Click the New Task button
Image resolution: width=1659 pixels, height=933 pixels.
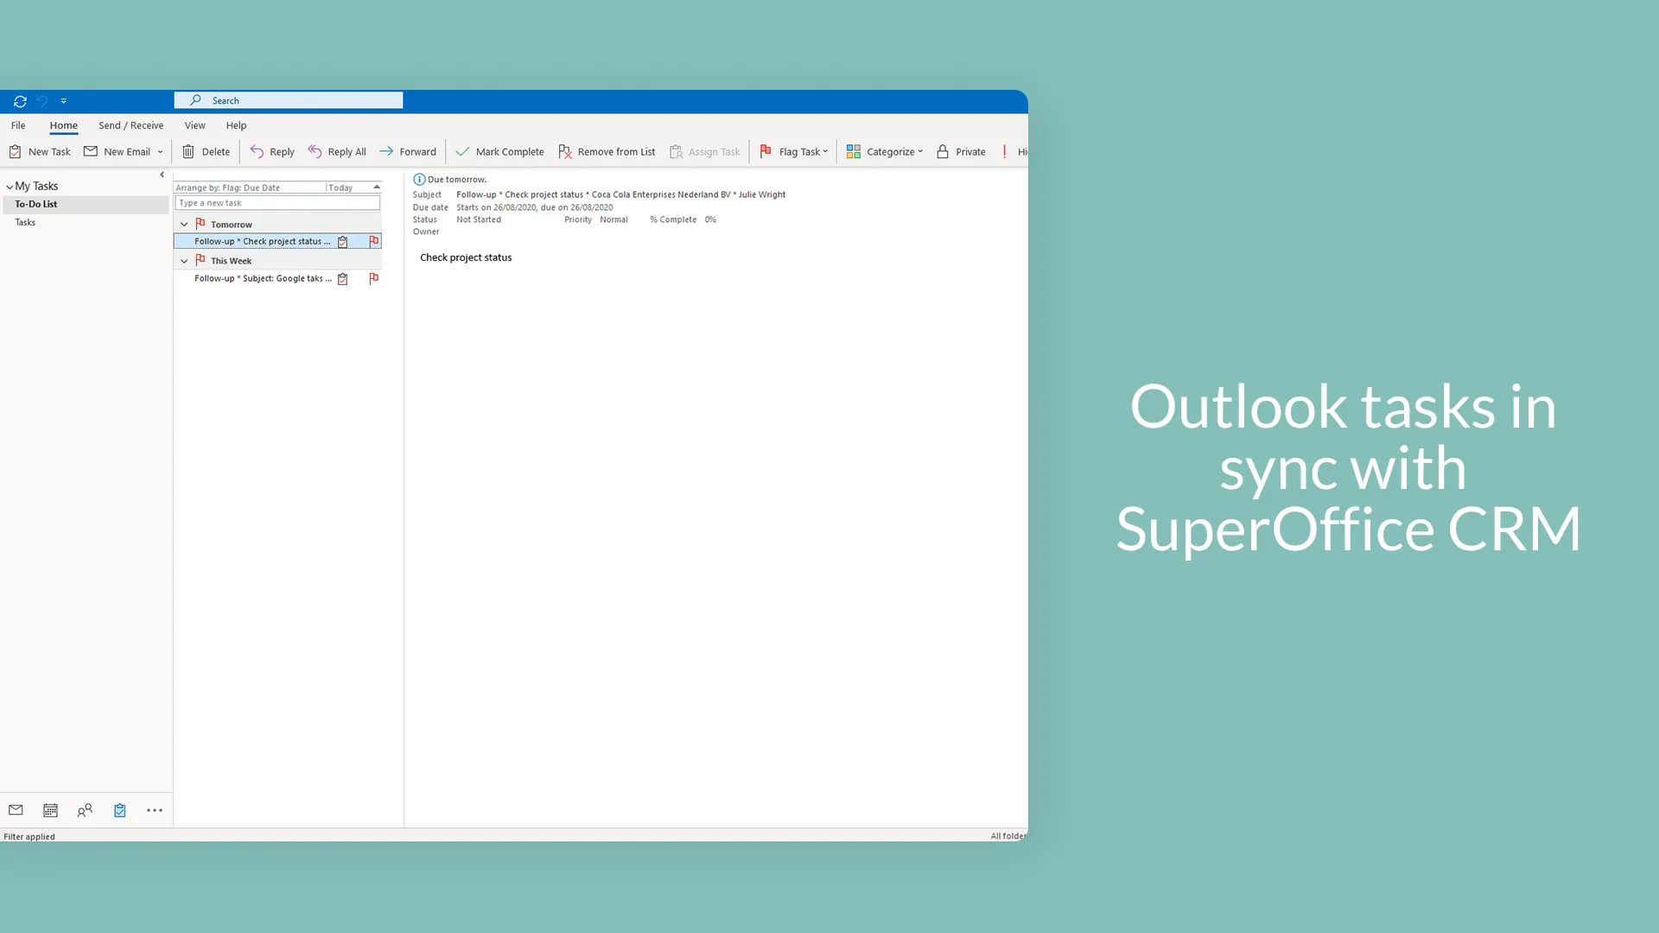[x=40, y=152]
